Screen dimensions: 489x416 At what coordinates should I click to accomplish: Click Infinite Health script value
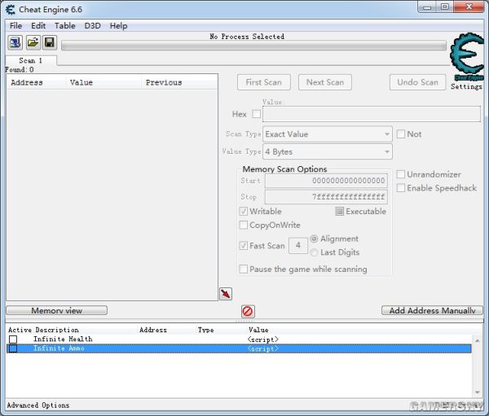click(263, 339)
